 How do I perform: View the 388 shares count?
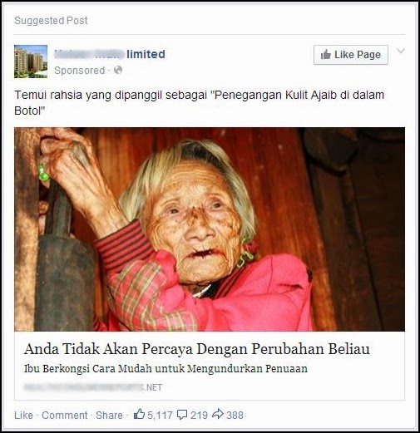(x=235, y=416)
